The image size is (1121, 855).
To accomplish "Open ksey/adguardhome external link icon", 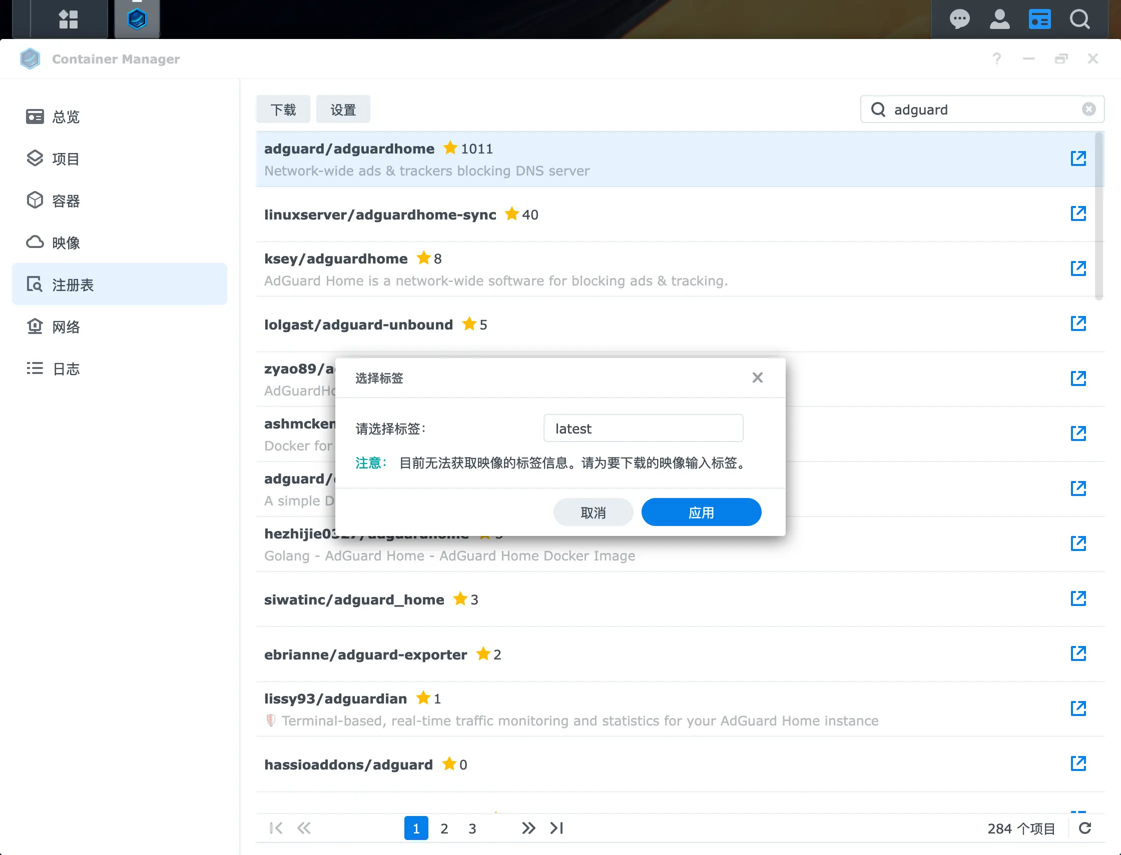I will (1078, 268).
